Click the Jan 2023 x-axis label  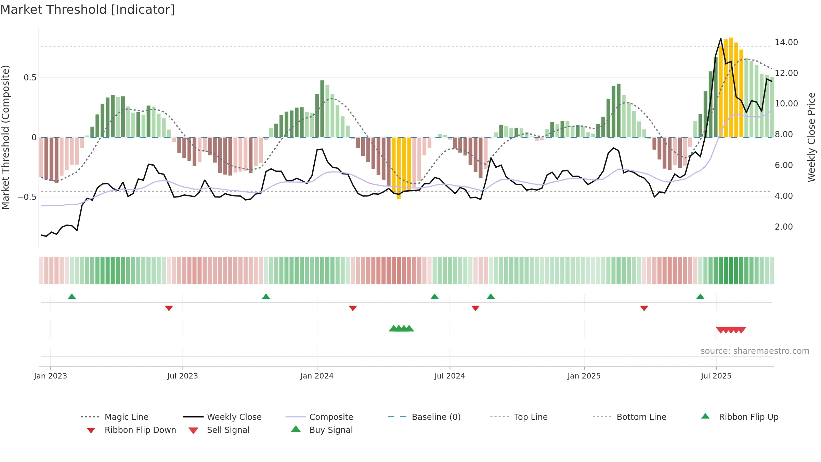click(51, 376)
